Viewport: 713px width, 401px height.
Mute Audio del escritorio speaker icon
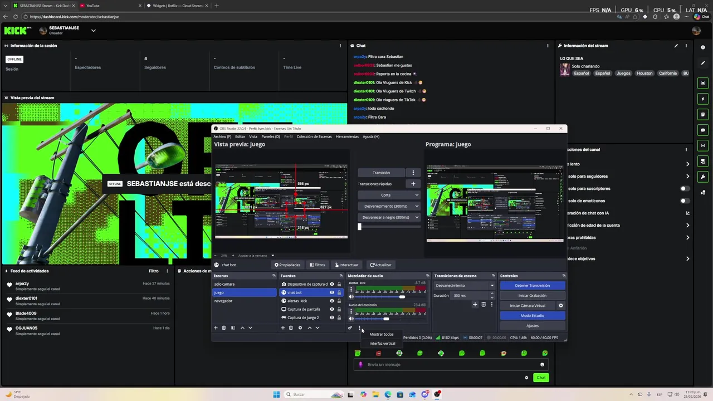[x=351, y=319]
